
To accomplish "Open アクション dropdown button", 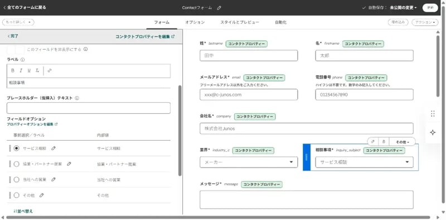I will coord(425,22).
